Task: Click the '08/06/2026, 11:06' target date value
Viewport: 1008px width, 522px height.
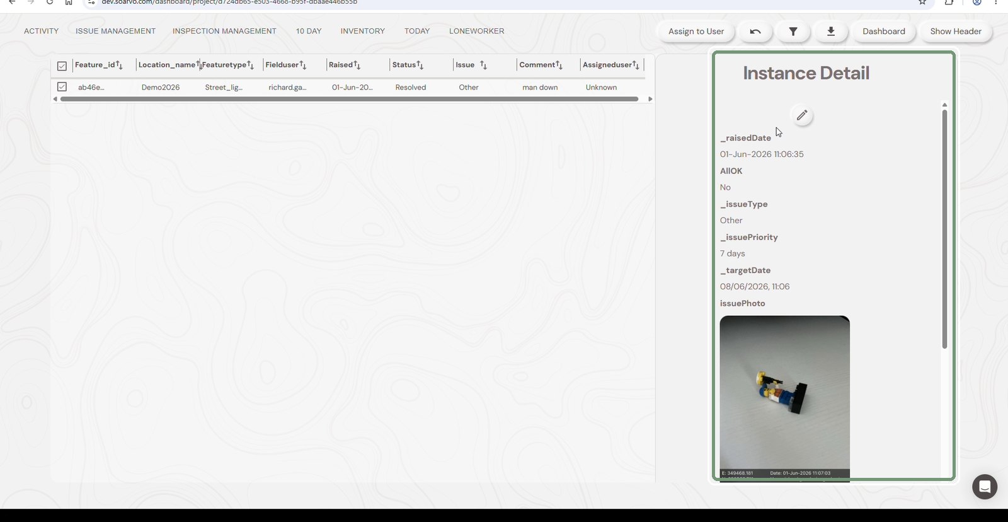Action: click(755, 286)
